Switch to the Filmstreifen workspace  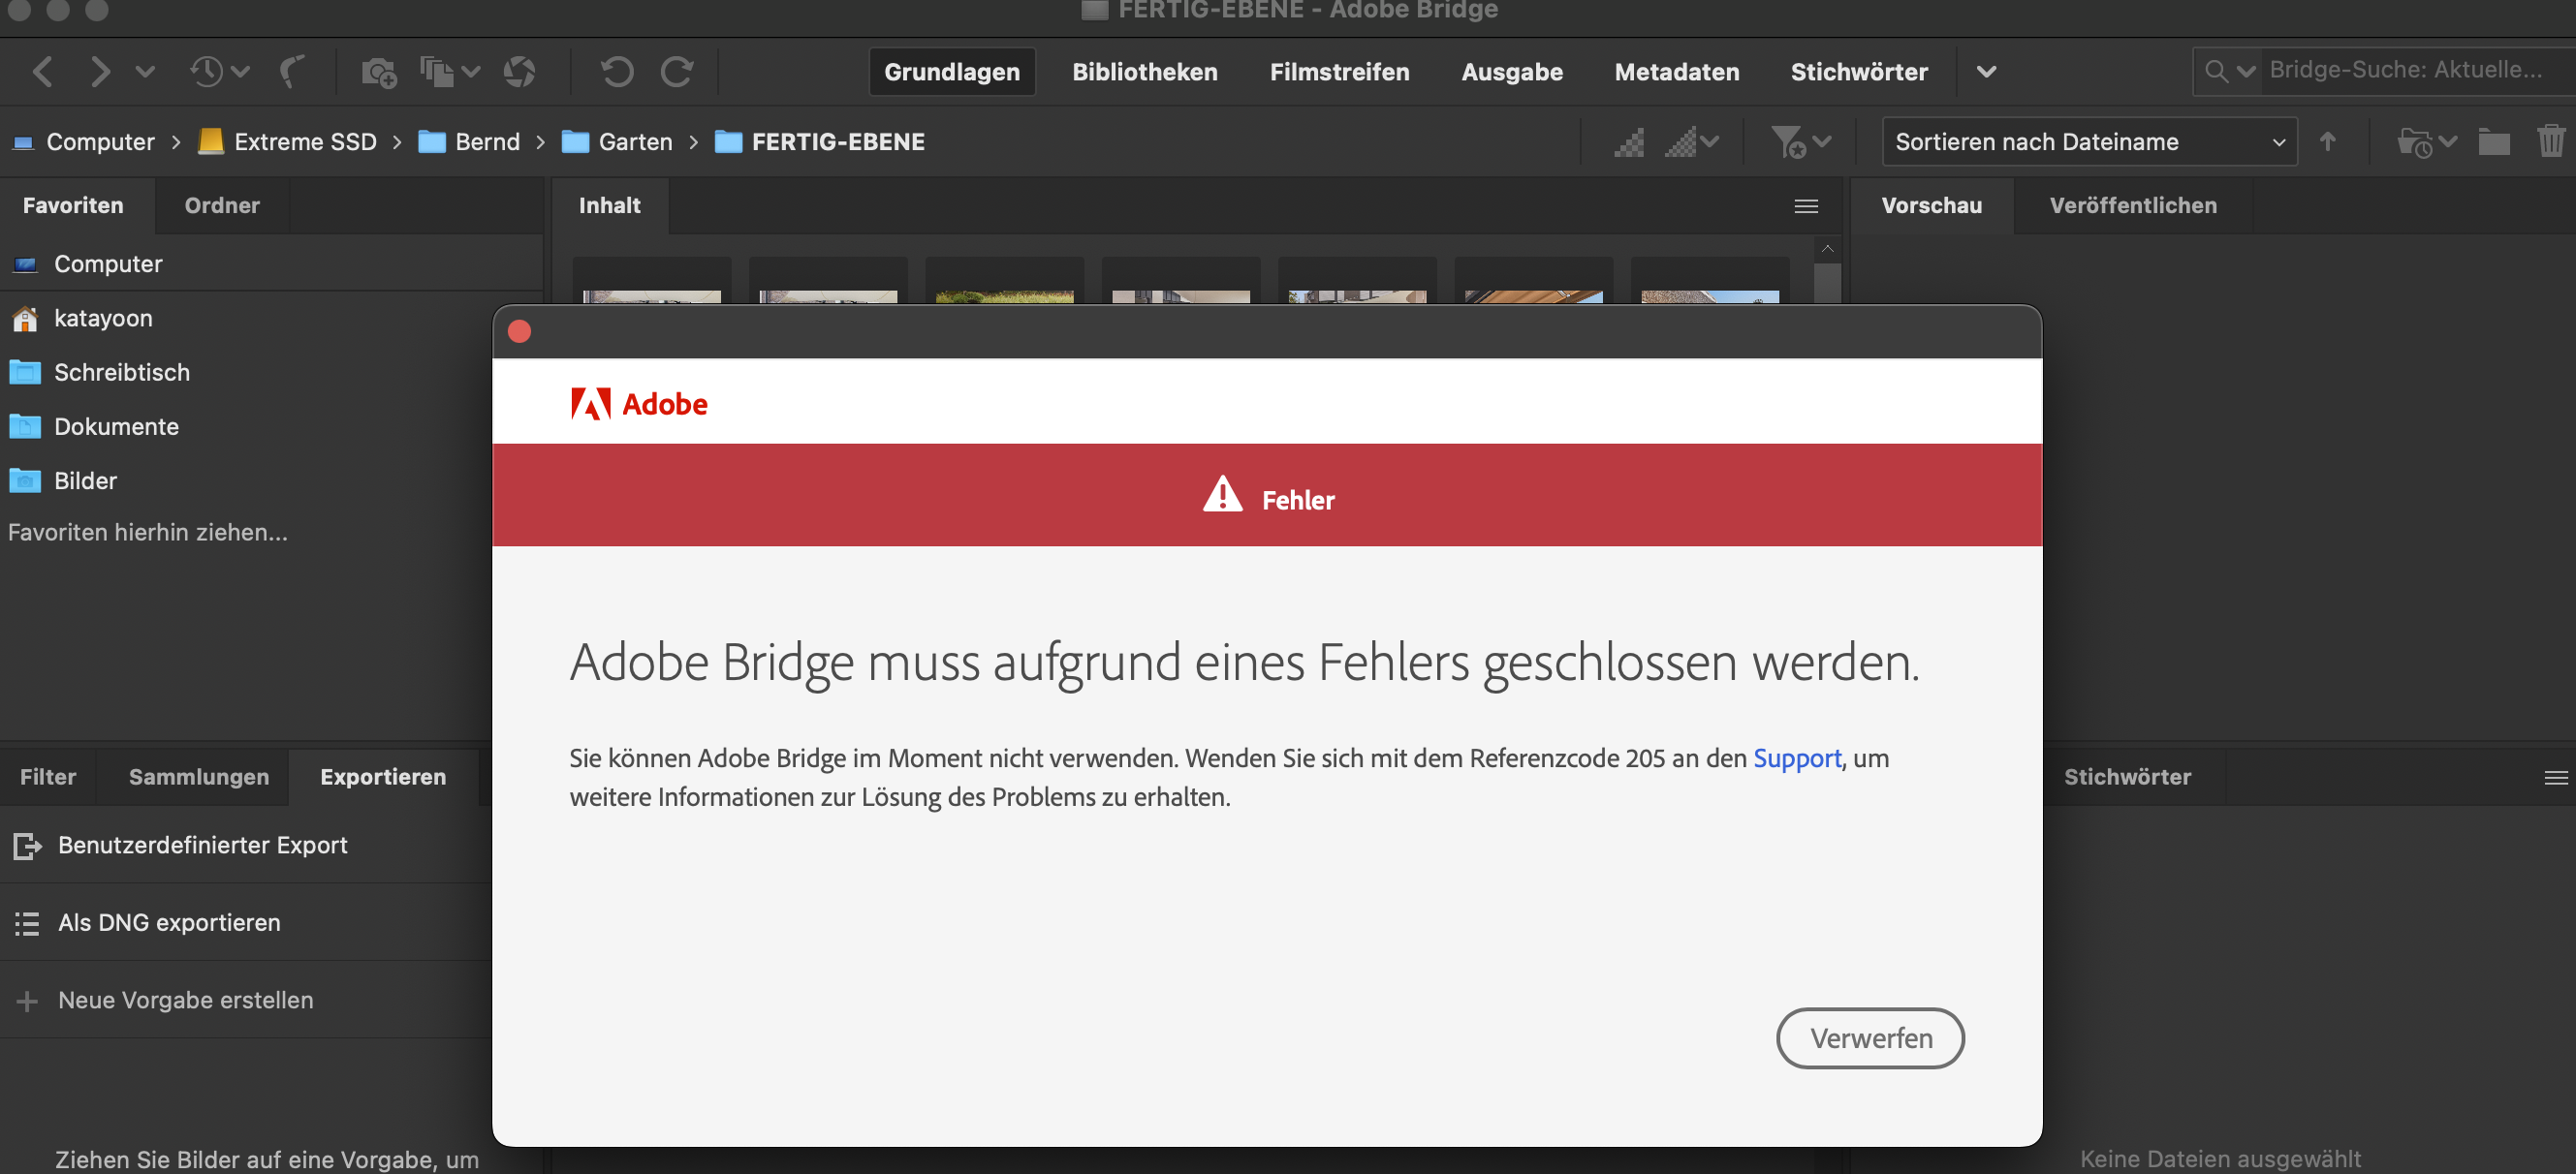[x=1340, y=71]
